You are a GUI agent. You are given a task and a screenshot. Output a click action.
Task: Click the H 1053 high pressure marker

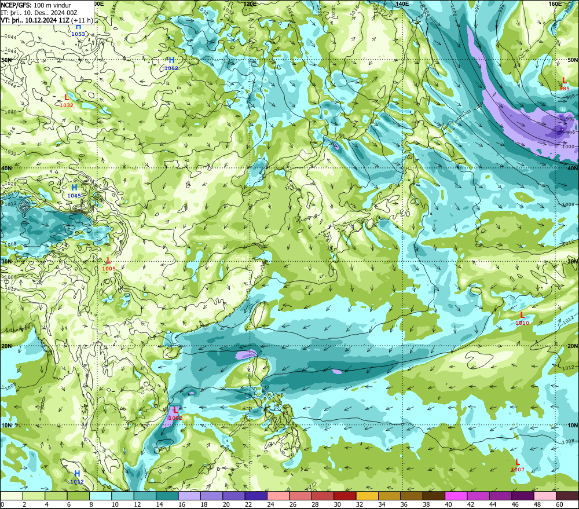pos(78,30)
